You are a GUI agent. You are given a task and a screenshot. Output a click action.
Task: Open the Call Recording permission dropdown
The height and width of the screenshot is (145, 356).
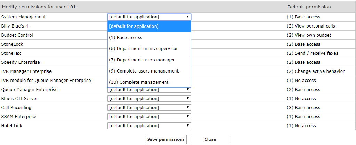click(x=149, y=108)
